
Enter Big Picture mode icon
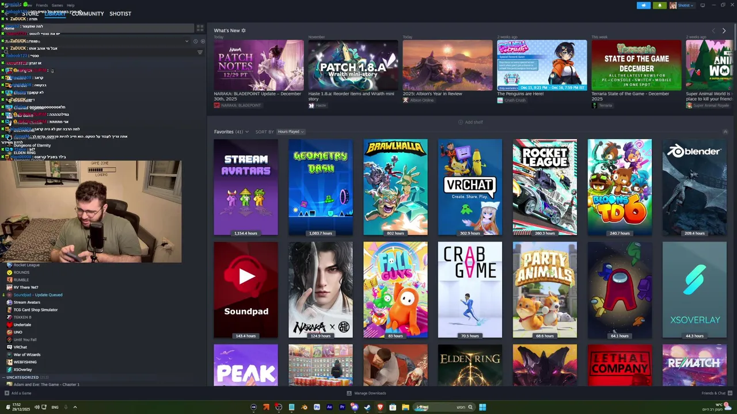coord(702,5)
